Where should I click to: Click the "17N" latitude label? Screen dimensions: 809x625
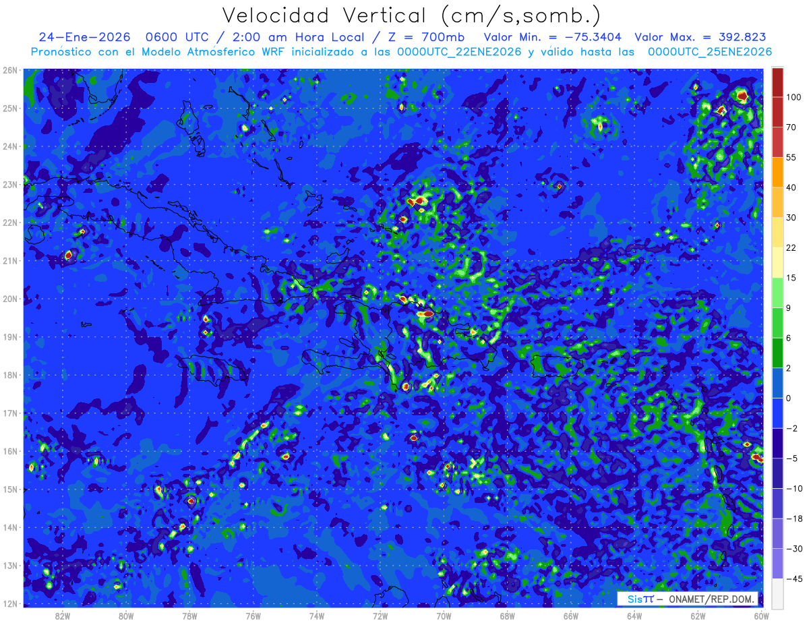point(10,413)
